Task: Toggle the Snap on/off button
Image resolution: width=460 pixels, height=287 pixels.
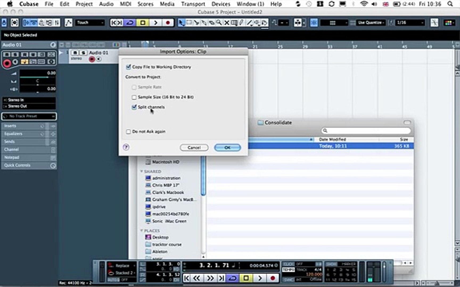Action: [314, 23]
